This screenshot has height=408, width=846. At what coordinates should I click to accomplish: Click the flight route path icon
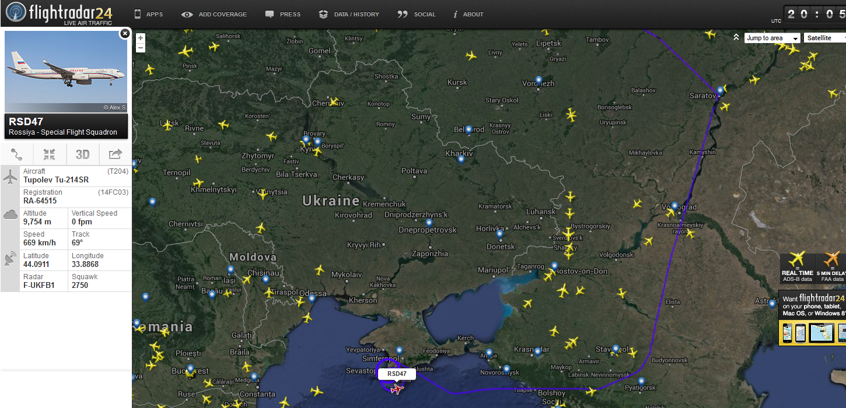tap(16, 154)
